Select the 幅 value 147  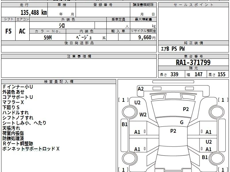pos(198,74)
